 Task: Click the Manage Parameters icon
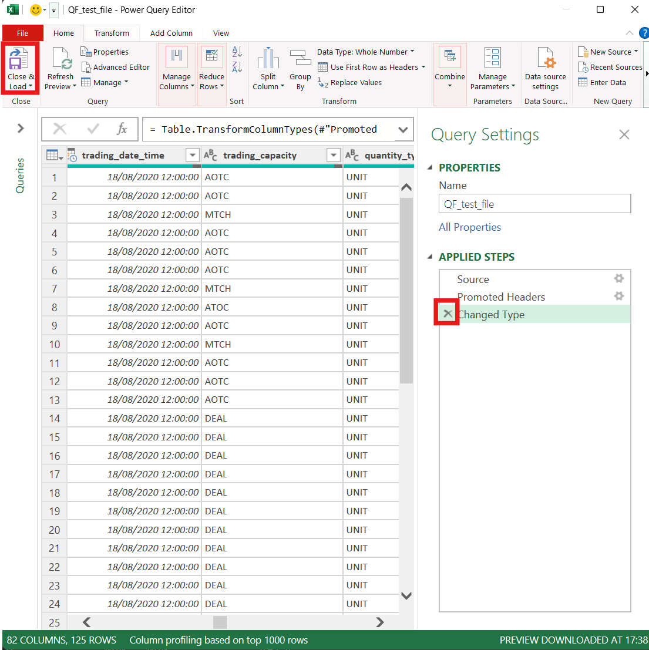click(493, 58)
